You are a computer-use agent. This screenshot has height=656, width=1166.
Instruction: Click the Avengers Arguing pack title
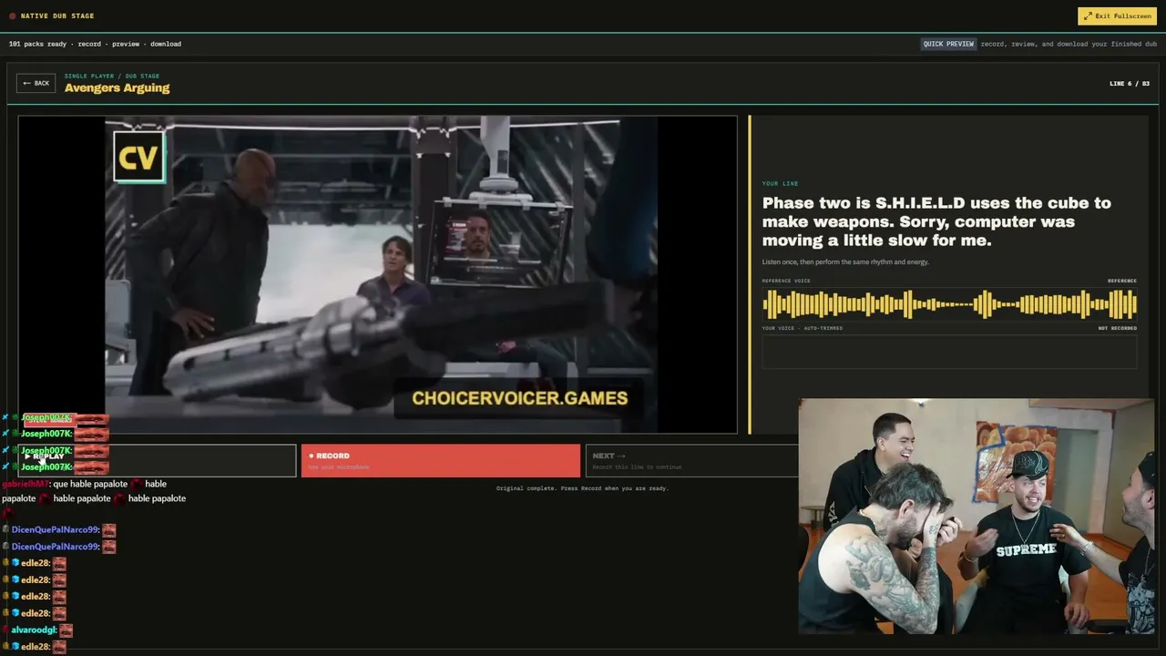click(x=117, y=88)
